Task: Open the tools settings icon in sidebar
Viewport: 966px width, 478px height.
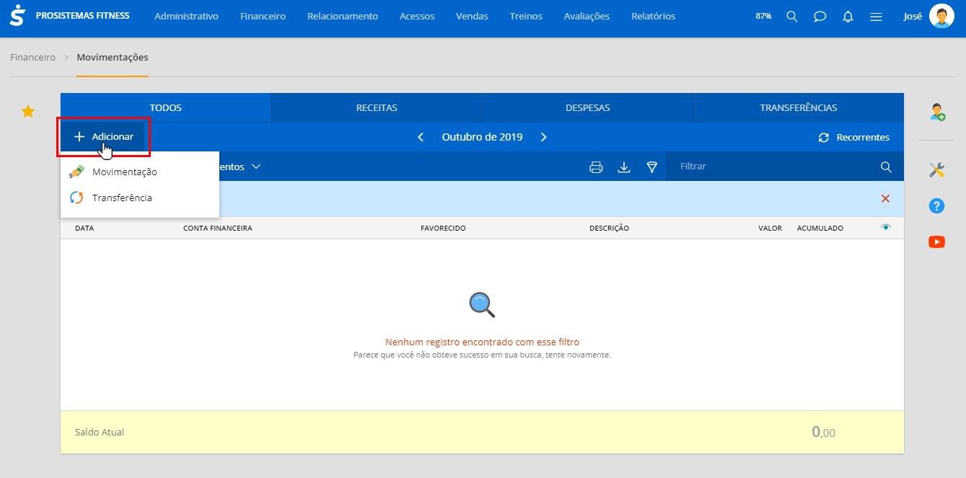Action: [937, 169]
